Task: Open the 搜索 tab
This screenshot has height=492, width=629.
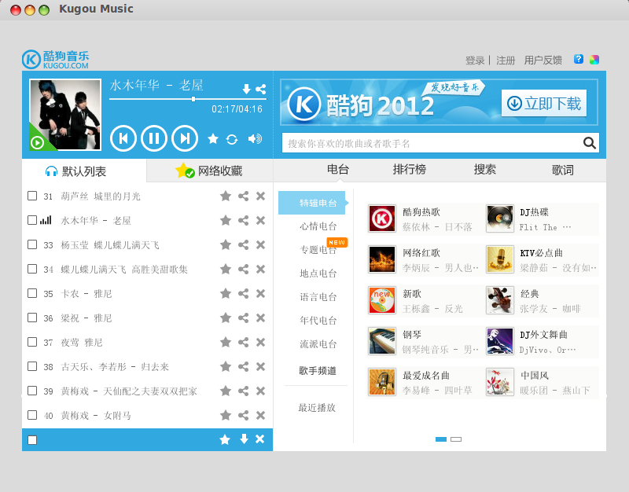Action: [484, 170]
